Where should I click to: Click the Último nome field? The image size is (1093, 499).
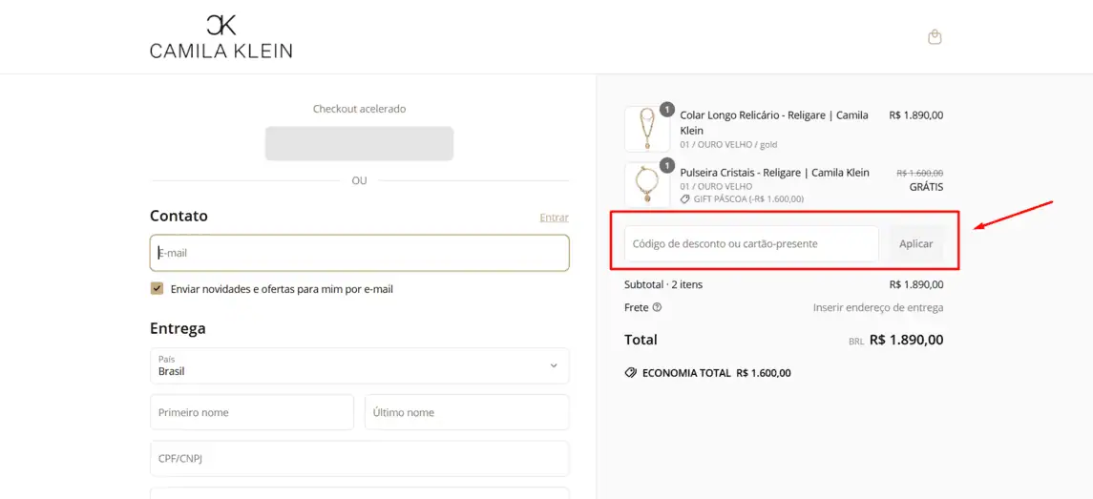point(467,412)
